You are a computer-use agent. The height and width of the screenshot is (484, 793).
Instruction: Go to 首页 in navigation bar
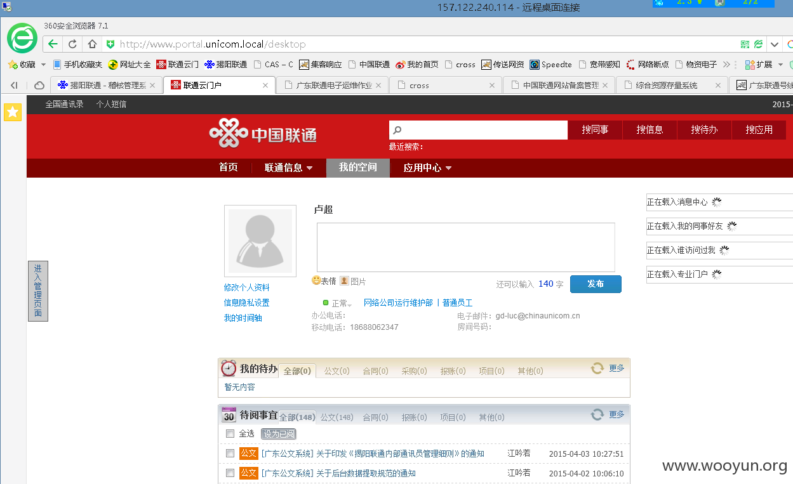(229, 167)
